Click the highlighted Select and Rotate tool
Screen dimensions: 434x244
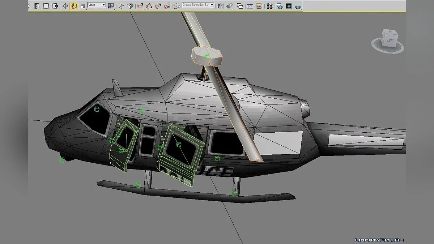[x=74, y=6]
